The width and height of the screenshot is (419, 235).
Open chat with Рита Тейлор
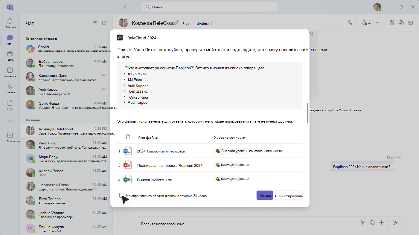coord(66,201)
